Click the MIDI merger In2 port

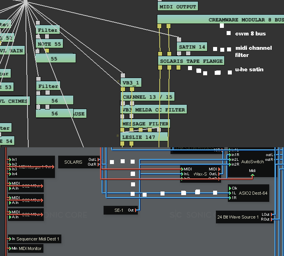(10, 164)
